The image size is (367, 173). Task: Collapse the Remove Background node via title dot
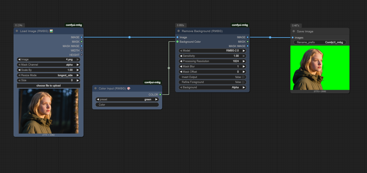(178, 31)
